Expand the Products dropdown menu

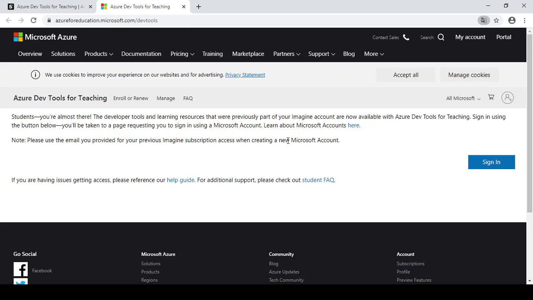pos(99,54)
